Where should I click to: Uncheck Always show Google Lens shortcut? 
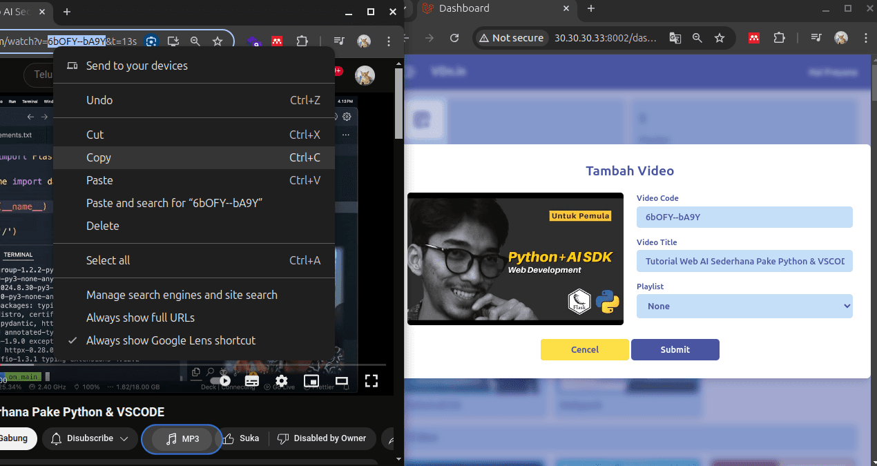click(x=170, y=340)
